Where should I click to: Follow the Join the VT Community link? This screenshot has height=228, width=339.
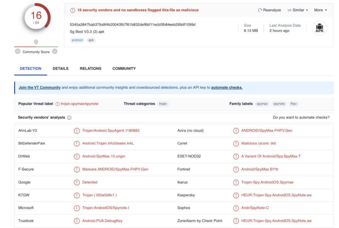[39, 87]
